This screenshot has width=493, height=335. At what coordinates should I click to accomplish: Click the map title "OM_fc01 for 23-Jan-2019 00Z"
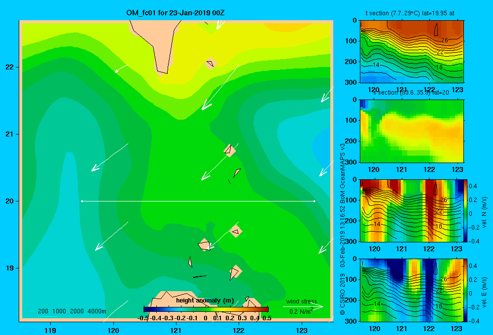coord(175,13)
